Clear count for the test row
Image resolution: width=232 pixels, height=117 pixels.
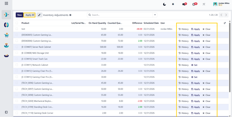(206, 29)
